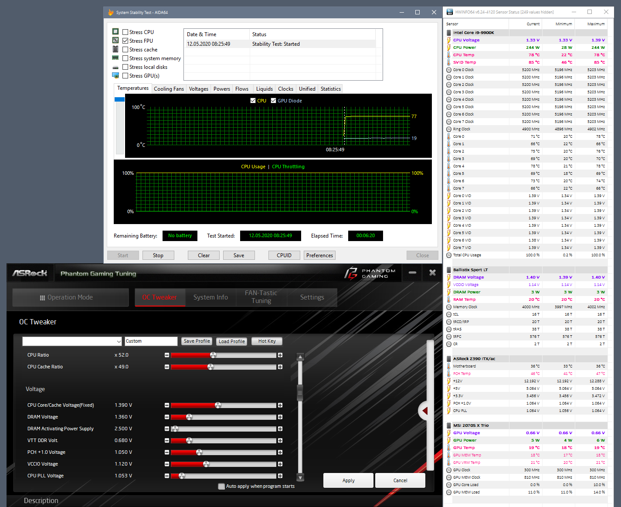Screen dimensions: 621x507
Task: Enable Auto apply when program starts
Action: [x=221, y=487]
